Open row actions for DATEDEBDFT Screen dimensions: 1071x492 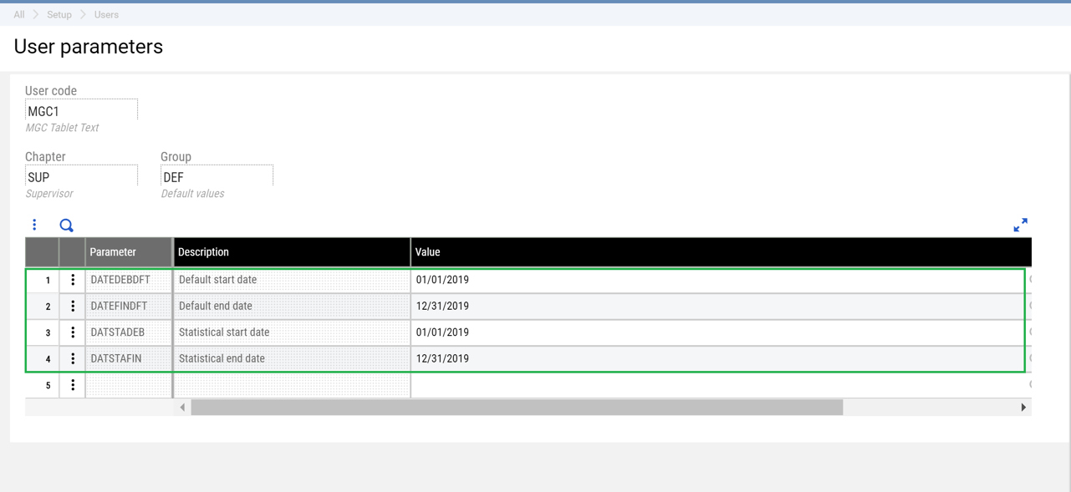pos(72,280)
